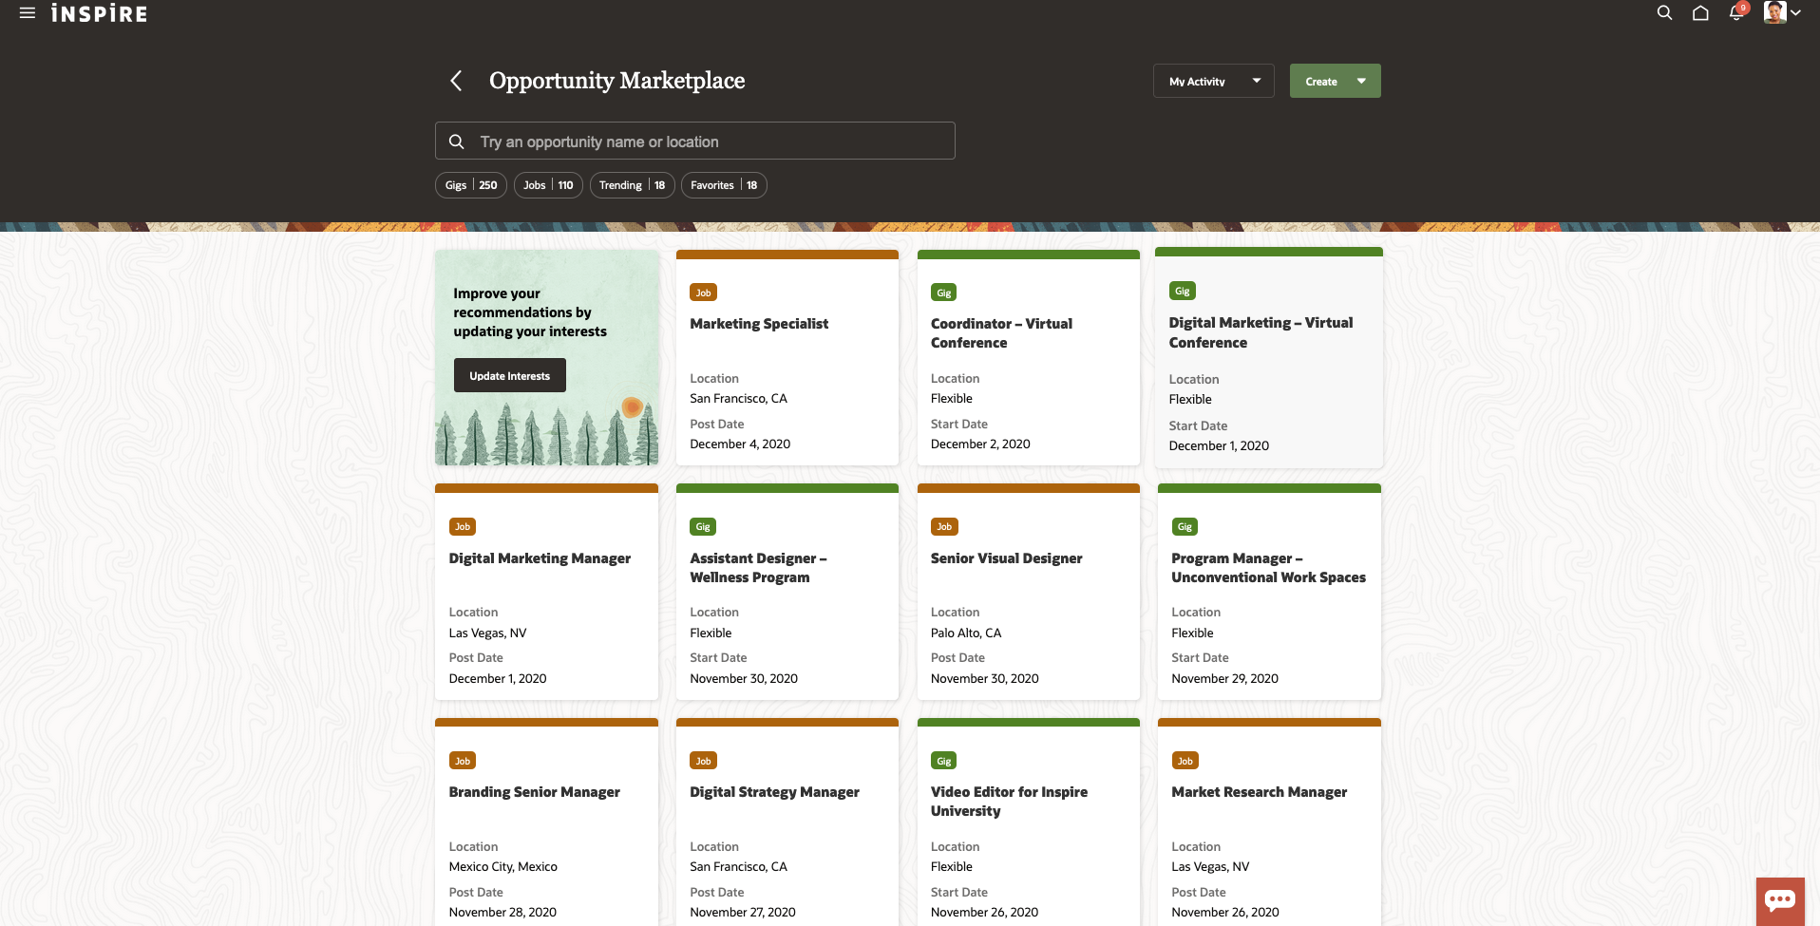Click the Job badge on Marketing Specialist card

pyautogui.click(x=703, y=293)
